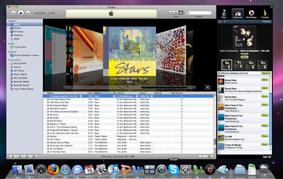Open Skype from the Dock
The height and width of the screenshot is (179, 283).
(173, 170)
